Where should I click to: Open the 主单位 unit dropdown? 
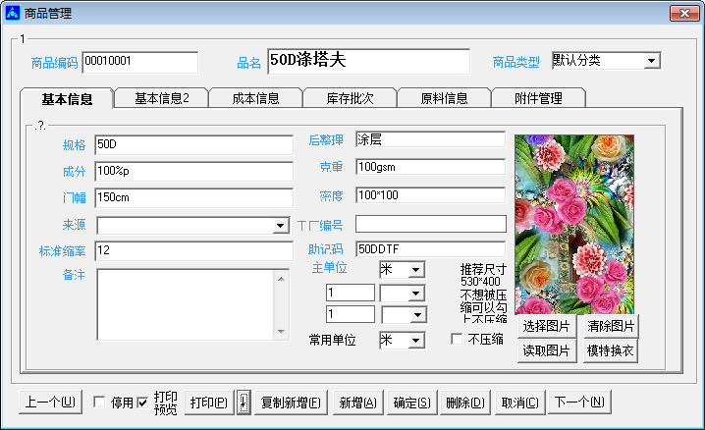(416, 270)
